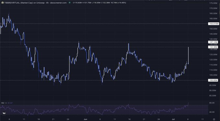220x121 pixels.
Task: Click the O115.63M open value in legend
Action: pyautogui.click(x=77, y=3)
